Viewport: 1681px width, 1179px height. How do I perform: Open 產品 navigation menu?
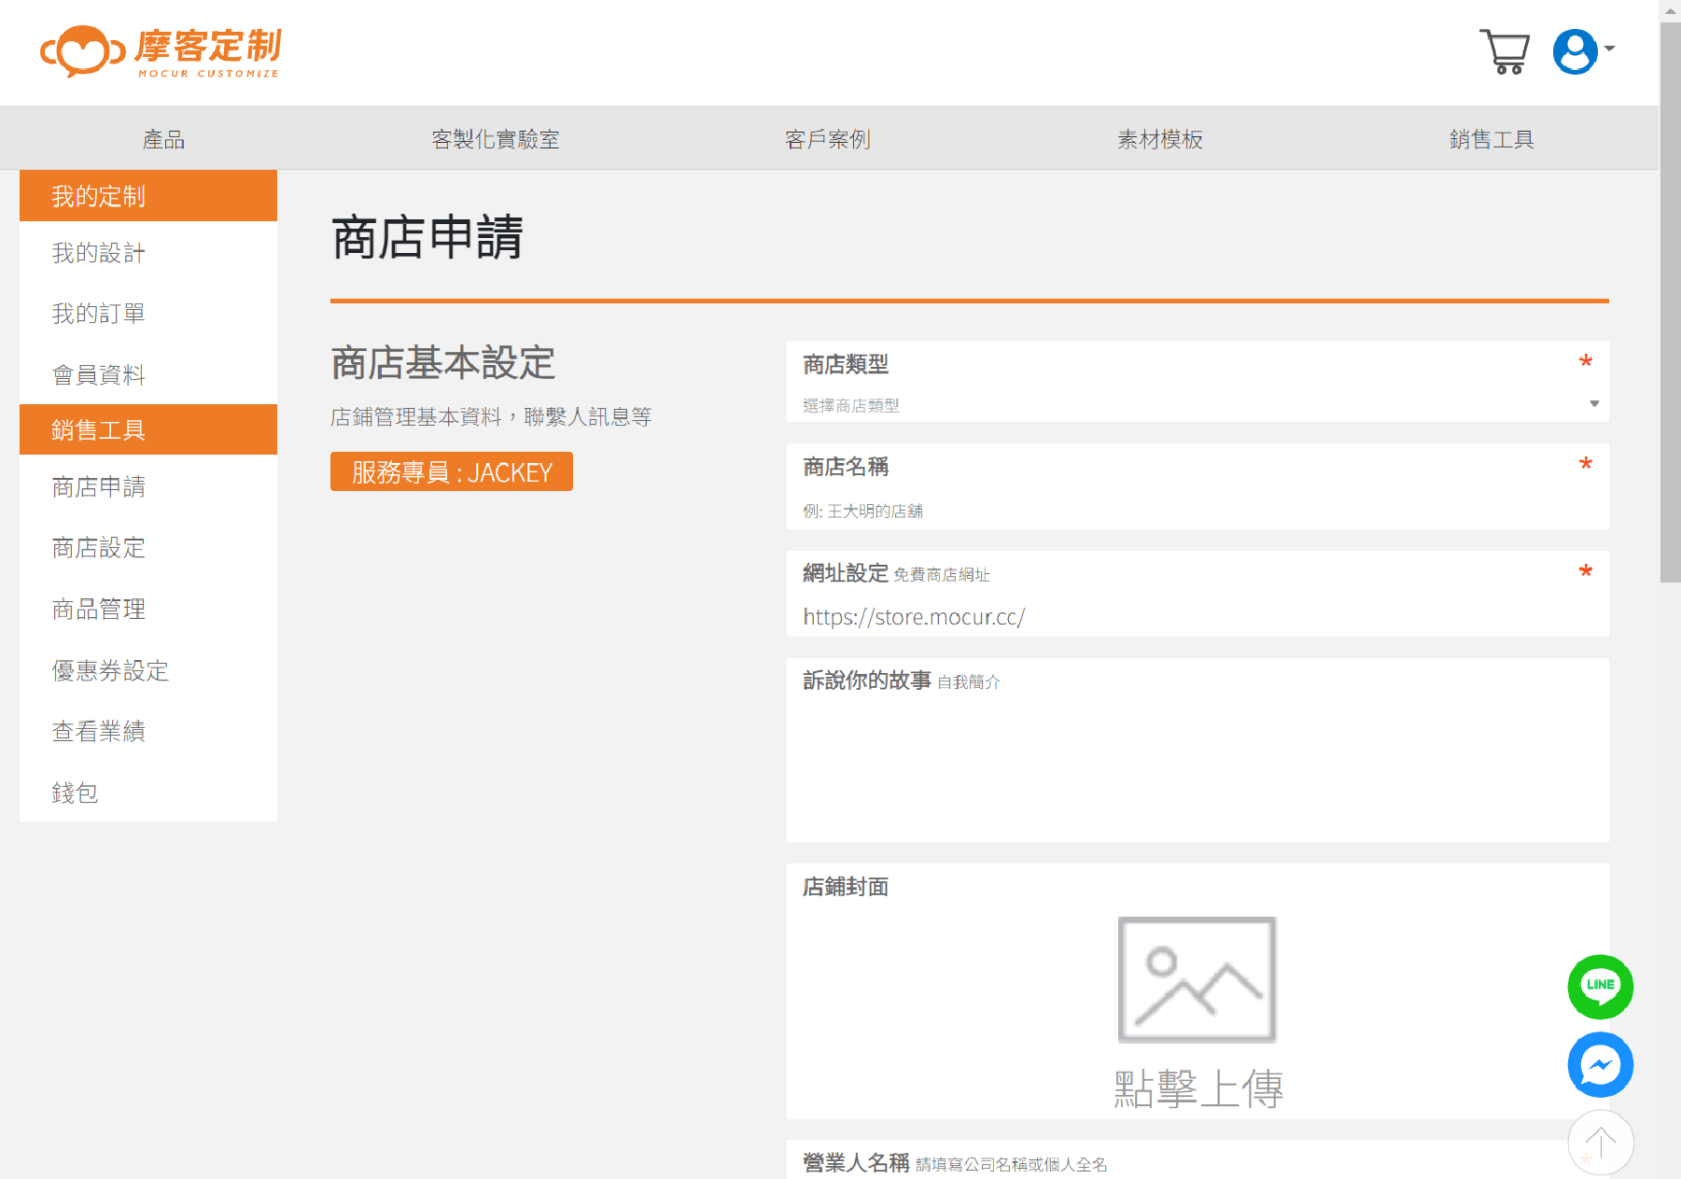(164, 139)
